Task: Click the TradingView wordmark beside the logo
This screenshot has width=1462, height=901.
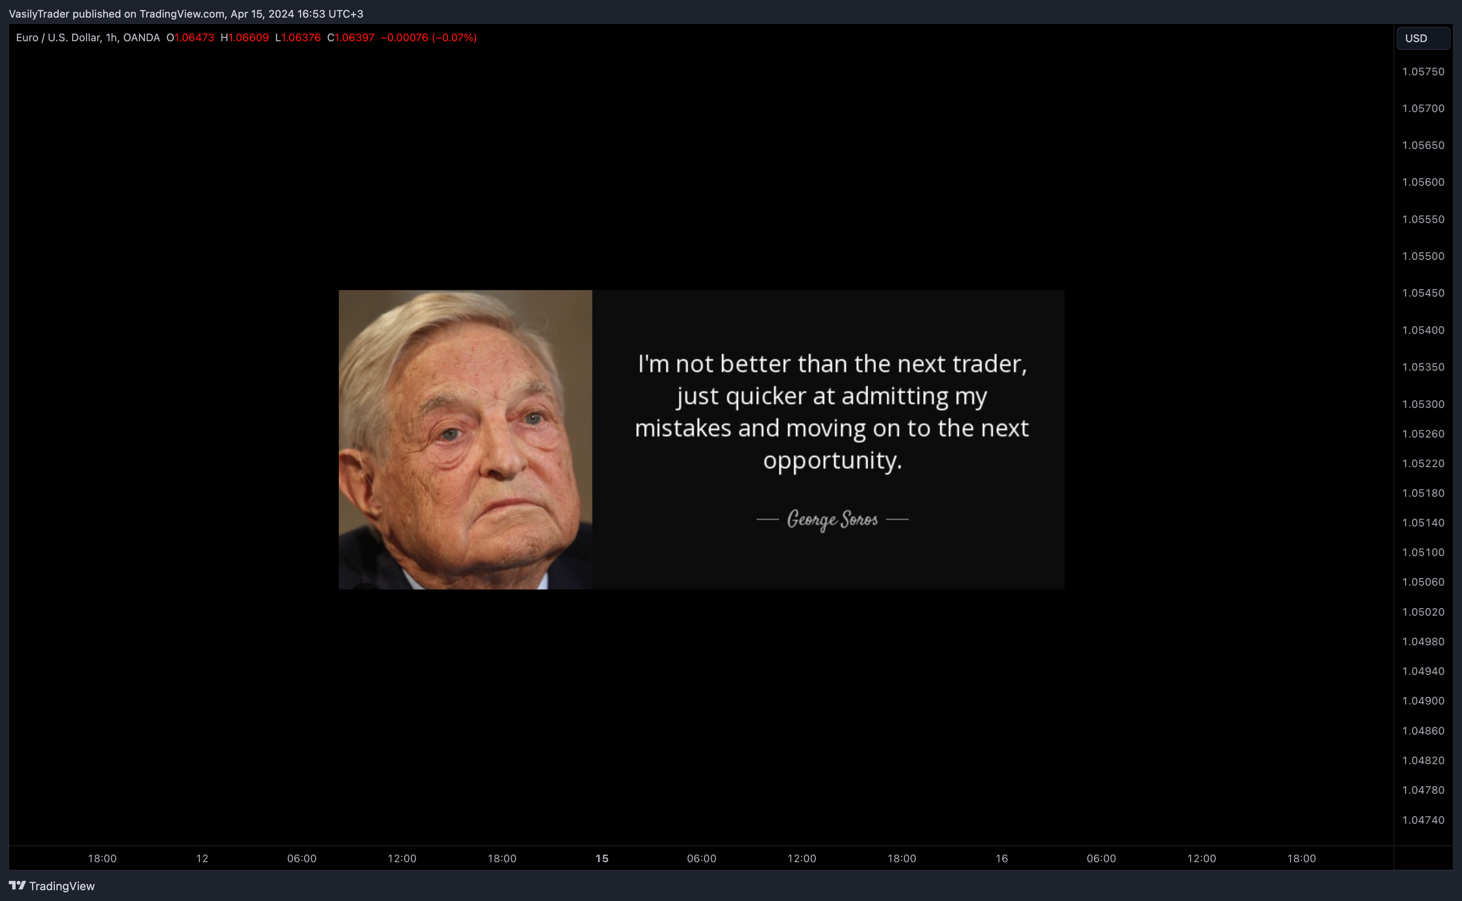Action: coord(62,886)
